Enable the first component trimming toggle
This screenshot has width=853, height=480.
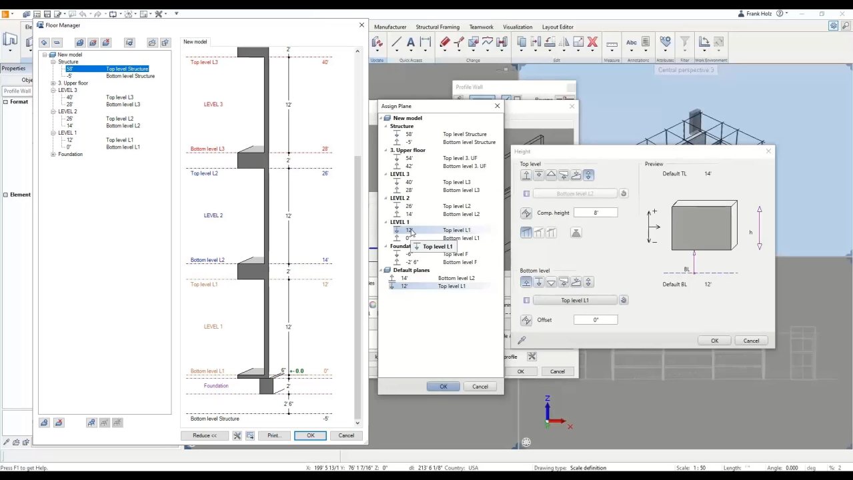point(527,232)
